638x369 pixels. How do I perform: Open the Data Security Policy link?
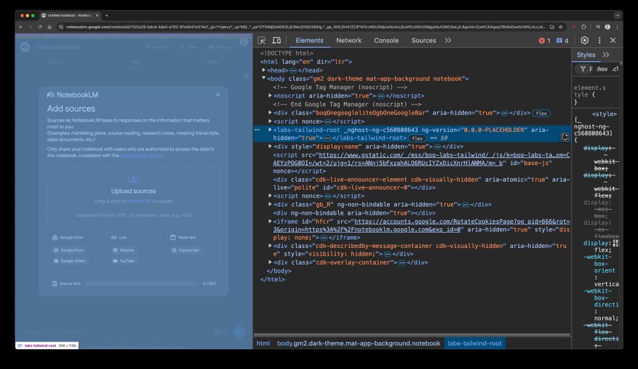pyautogui.click(x=142, y=156)
